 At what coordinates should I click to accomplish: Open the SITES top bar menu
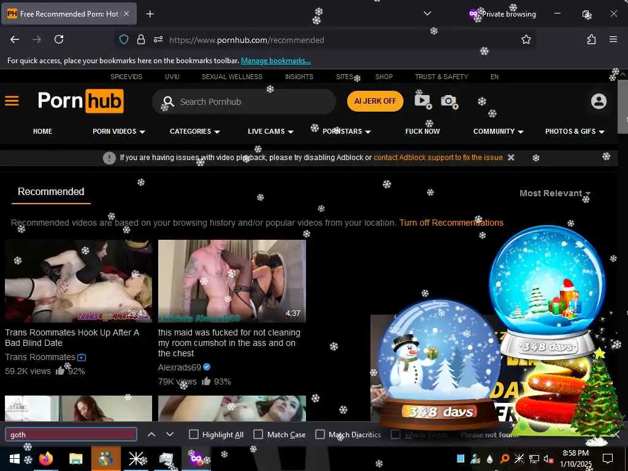[345, 77]
